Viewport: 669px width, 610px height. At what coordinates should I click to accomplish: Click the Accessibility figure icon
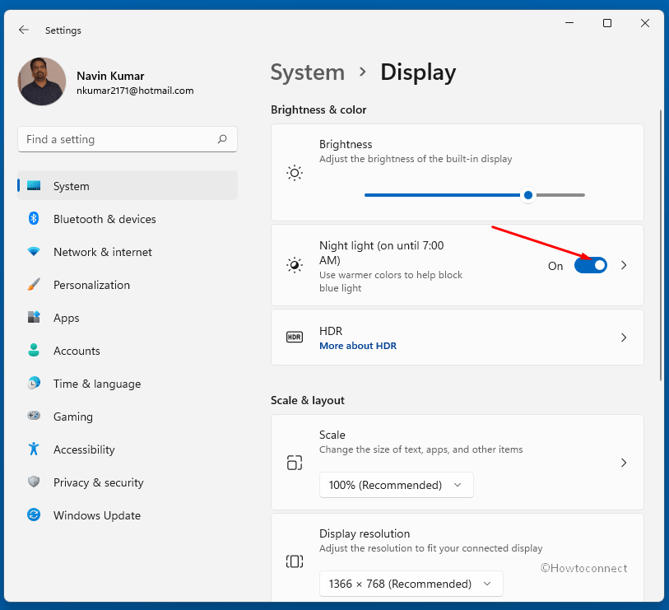34,449
